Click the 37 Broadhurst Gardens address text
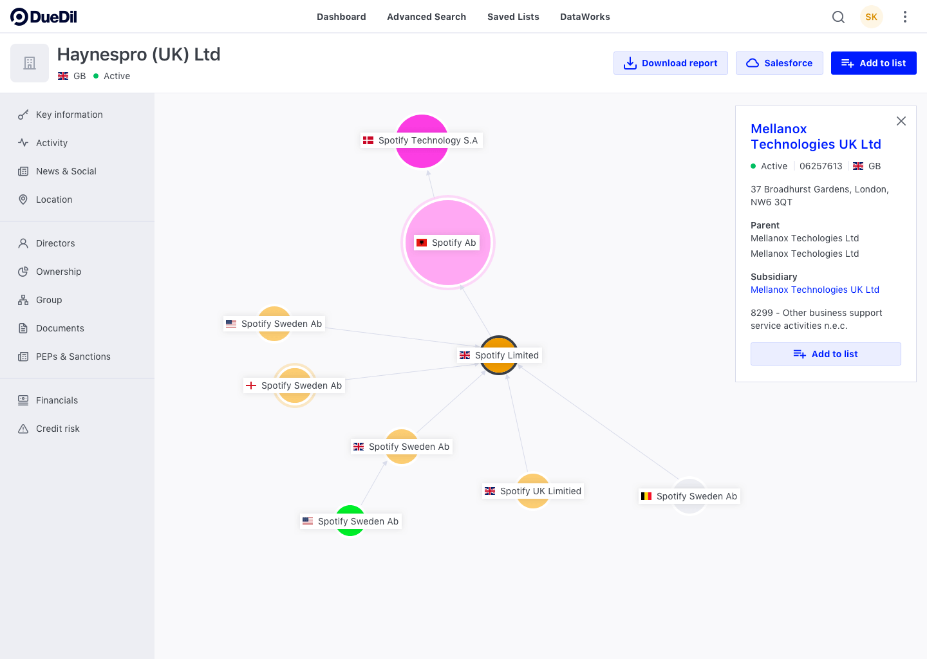 tap(819, 196)
